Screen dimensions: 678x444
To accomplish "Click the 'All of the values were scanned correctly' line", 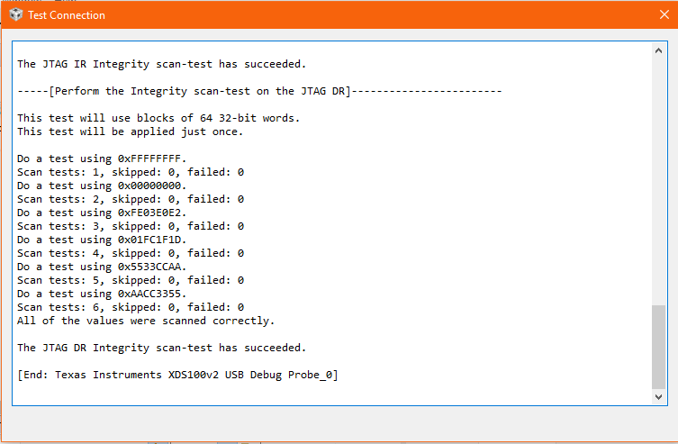I will pos(146,321).
